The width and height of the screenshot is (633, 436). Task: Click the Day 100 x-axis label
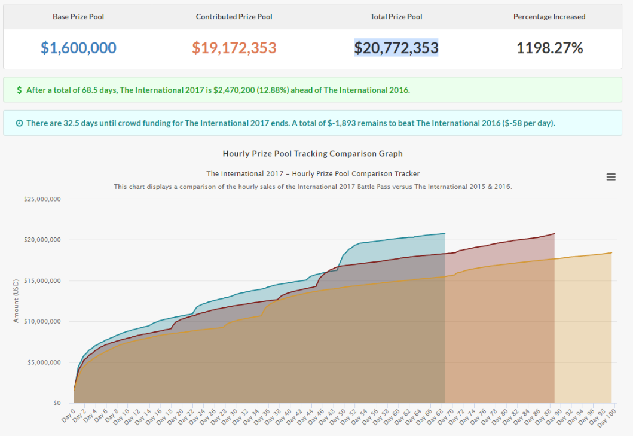click(x=606, y=418)
